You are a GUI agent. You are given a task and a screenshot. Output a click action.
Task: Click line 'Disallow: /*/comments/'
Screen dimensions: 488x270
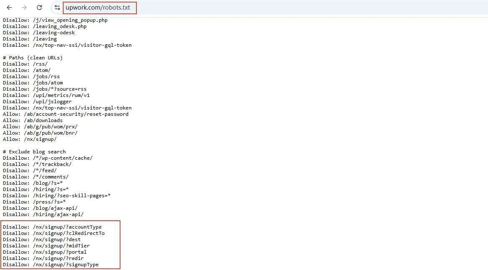(36, 177)
